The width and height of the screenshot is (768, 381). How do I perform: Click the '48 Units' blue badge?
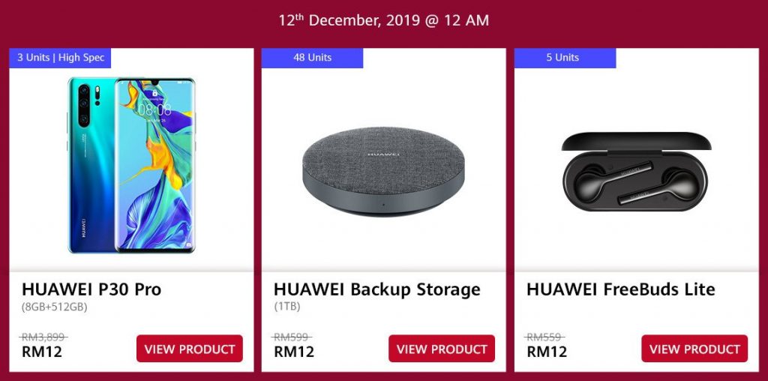point(313,58)
